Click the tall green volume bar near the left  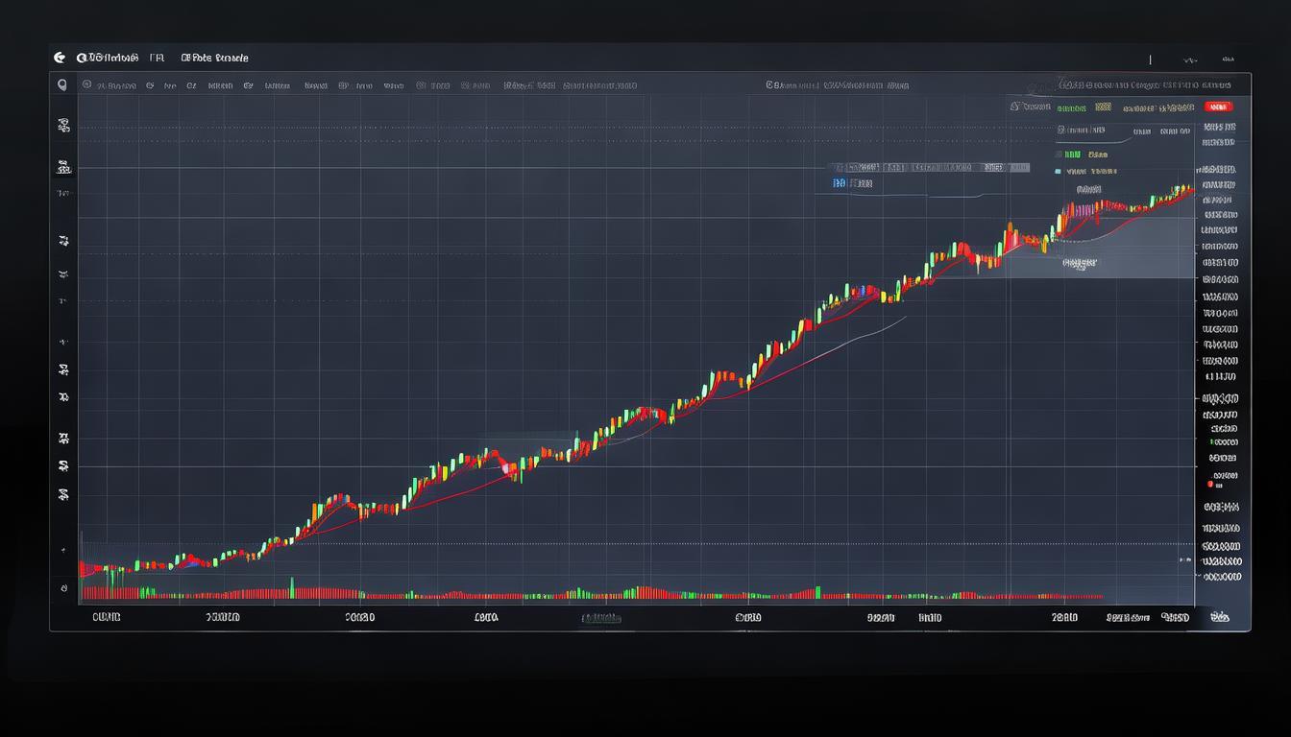point(291,587)
